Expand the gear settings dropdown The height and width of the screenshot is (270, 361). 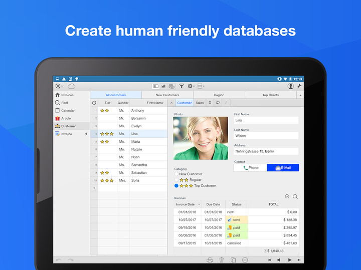pos(191,86)
